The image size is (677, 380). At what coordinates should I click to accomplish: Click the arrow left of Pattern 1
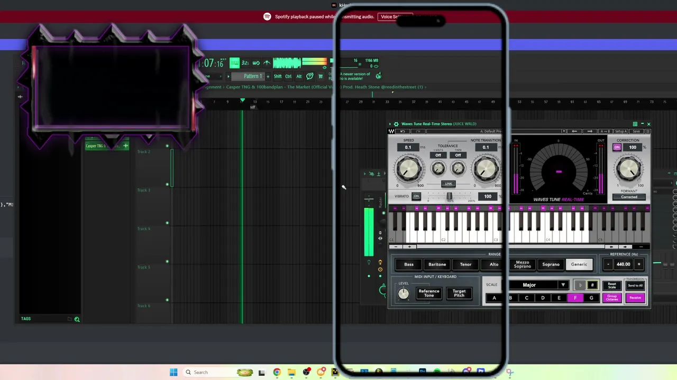click(228, 76)
